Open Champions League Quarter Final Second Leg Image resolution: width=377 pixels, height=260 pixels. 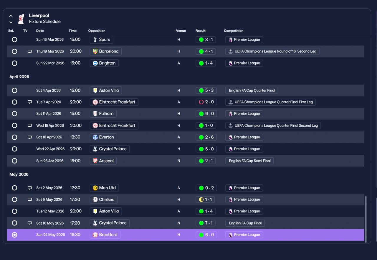pyautogui.click(x=273, y=125)
